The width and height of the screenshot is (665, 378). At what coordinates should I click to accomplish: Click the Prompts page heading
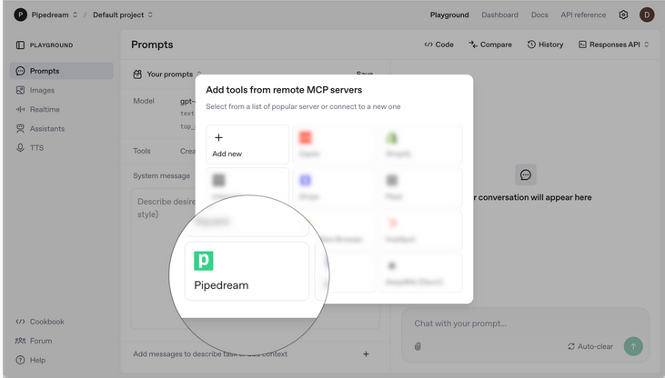pyautogui.click(x=152, y=45)
